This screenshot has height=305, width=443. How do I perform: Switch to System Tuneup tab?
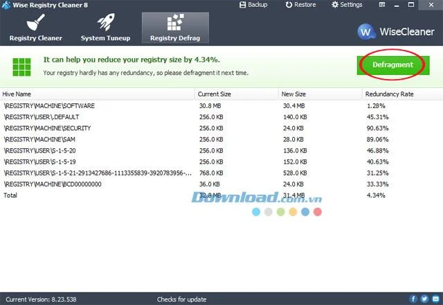pyautogui.click(x=105, y=28)
